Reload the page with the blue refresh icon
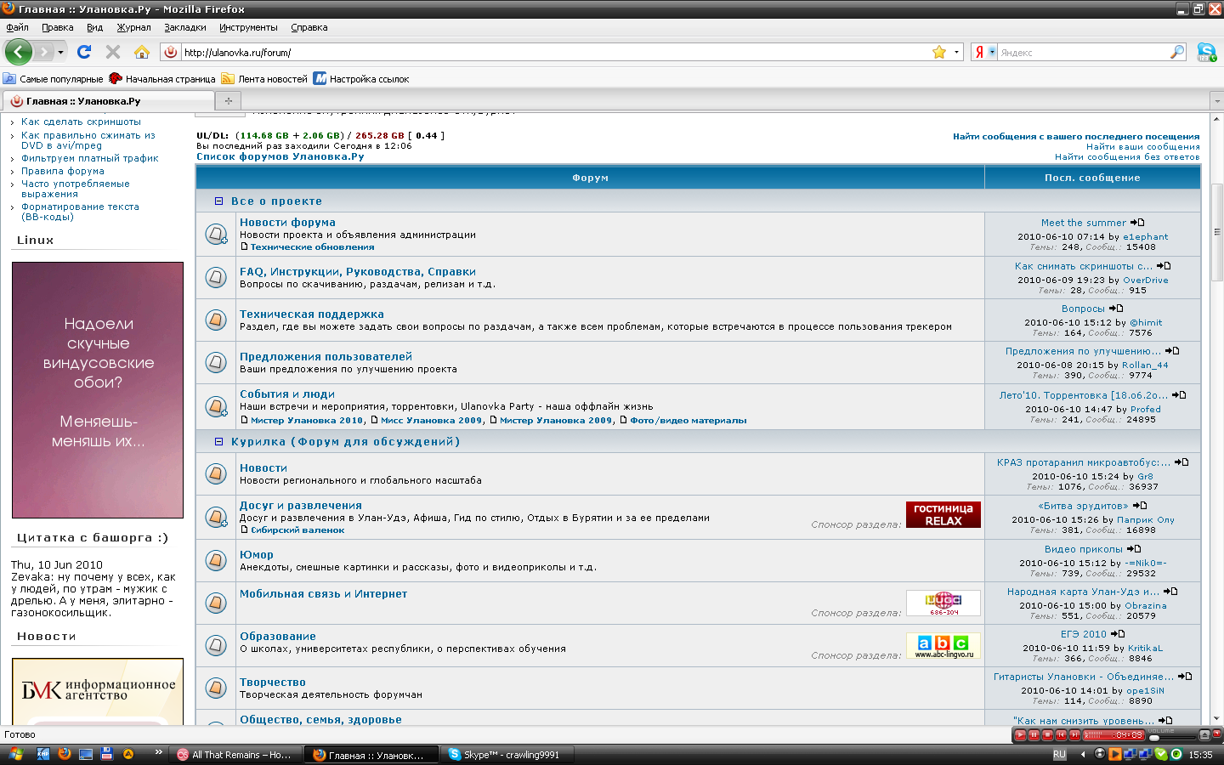The height and width of the screenshot is (765, 1224). point(84,52)
